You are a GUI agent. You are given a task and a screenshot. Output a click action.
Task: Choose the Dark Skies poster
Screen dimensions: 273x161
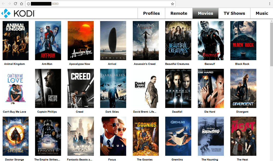coord(113,88)
